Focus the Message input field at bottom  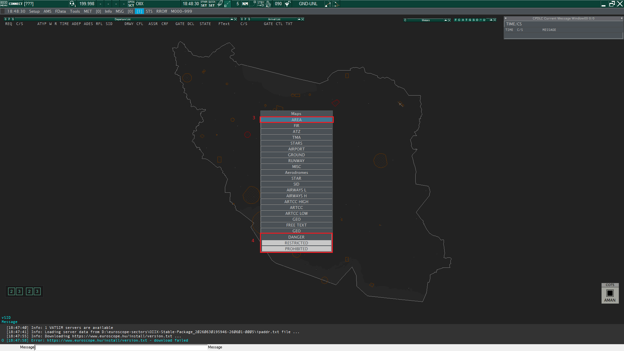pos(121,347)
